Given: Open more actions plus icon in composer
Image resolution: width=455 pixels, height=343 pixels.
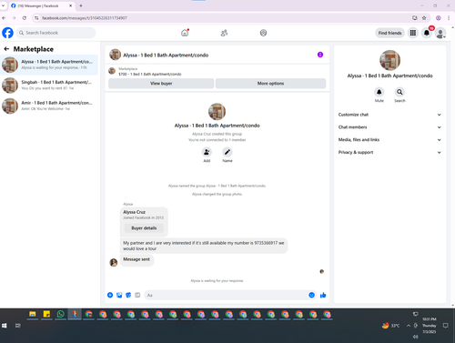Looking at the screenshot, I should [110, 295].
